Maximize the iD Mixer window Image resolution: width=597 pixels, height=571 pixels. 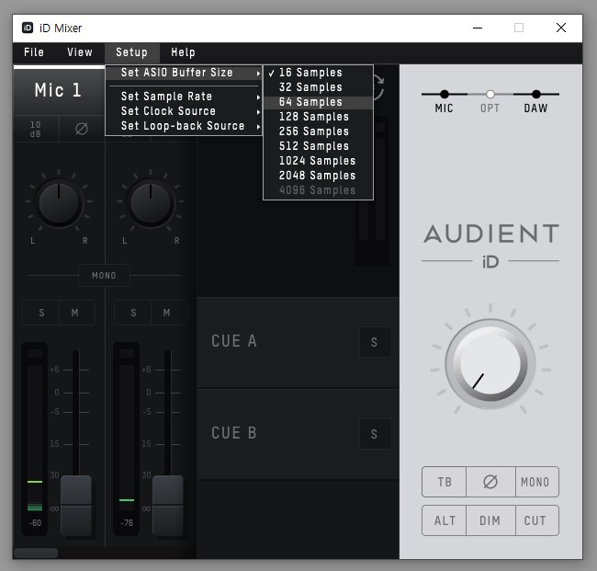519,28
